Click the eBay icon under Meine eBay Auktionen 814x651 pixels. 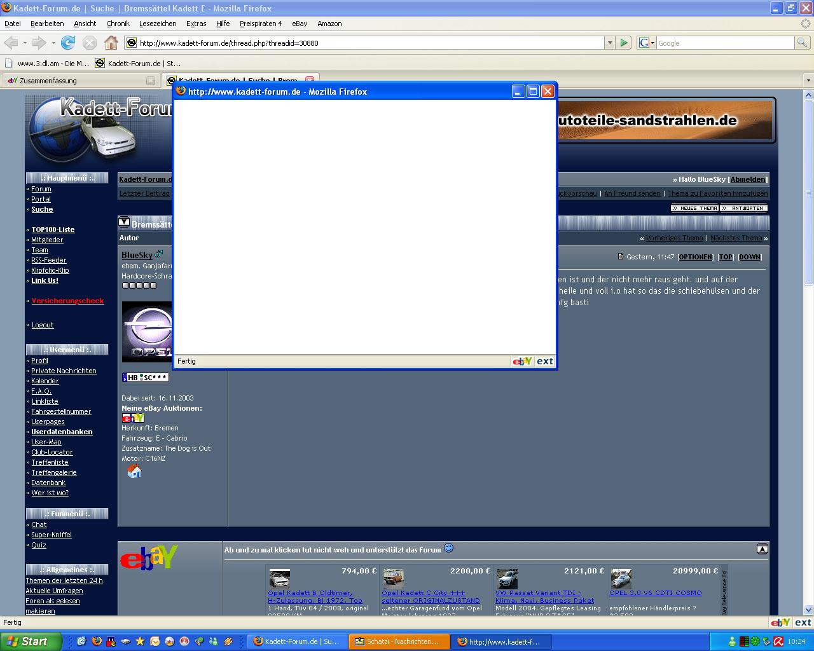coord(133,418)
